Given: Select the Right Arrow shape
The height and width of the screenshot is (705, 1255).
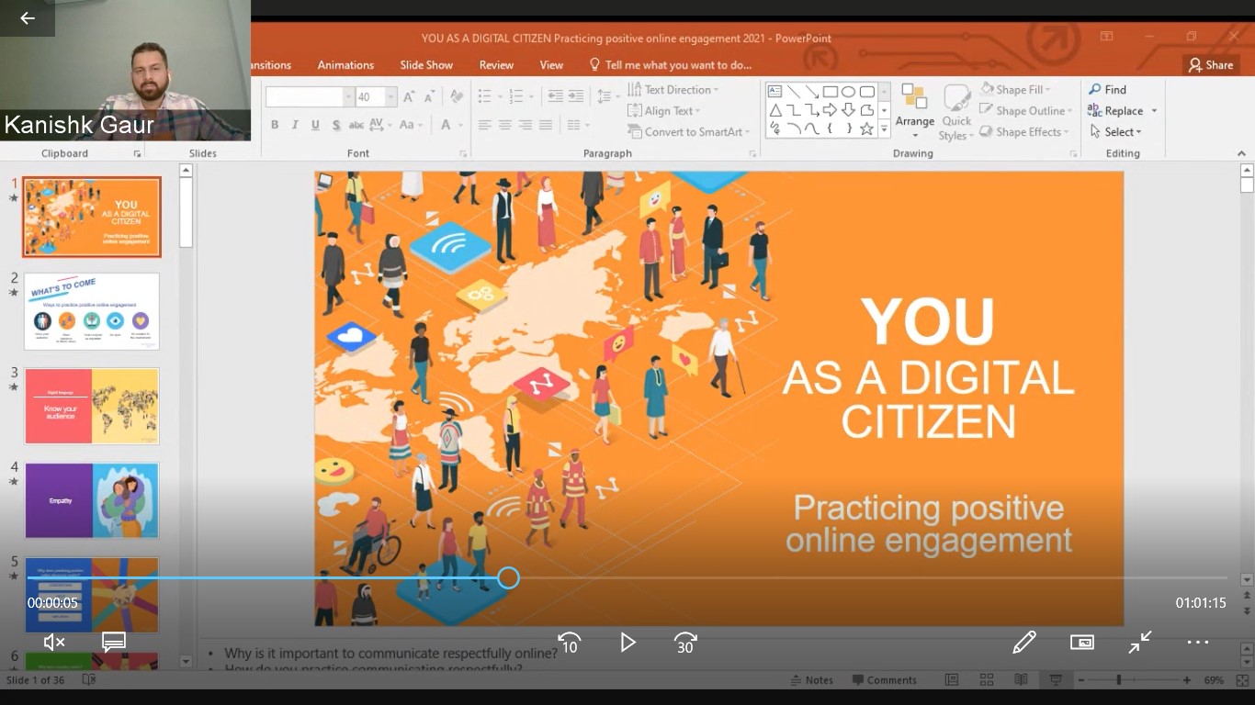Looking at the screenshot, I should click(x=830, y=110).
